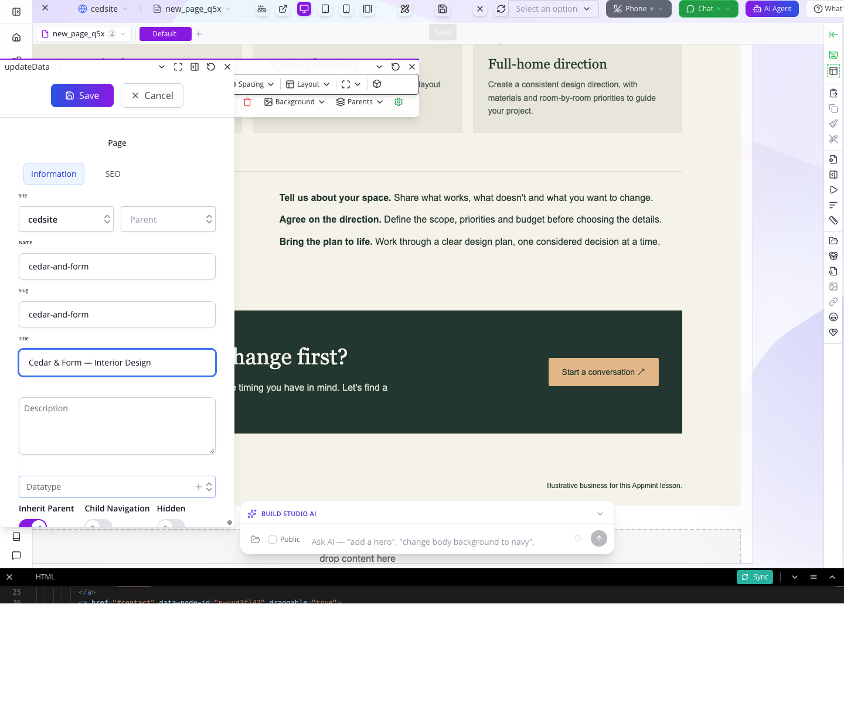This screenshot has width=844, height=703.
Task: Click the ruler icon in right sidebar
Action: pyautogui.click(x=833, y=220)
